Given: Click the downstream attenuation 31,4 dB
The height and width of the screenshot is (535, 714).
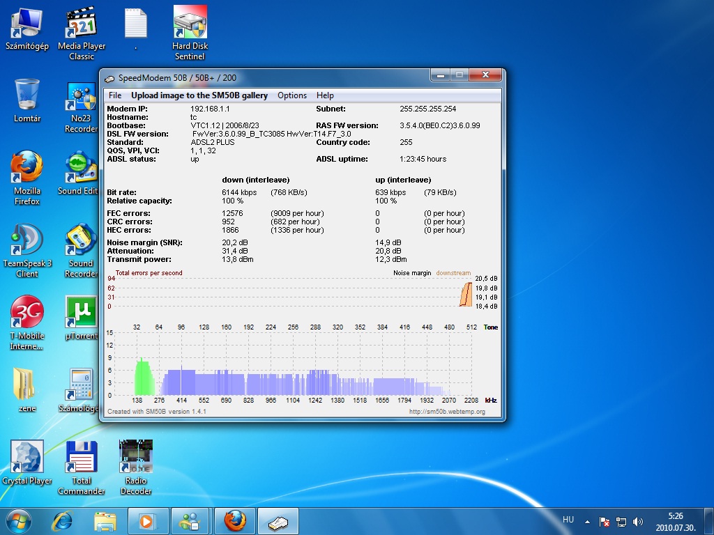Looking at the screenshot, I should (x=234, y=251).
